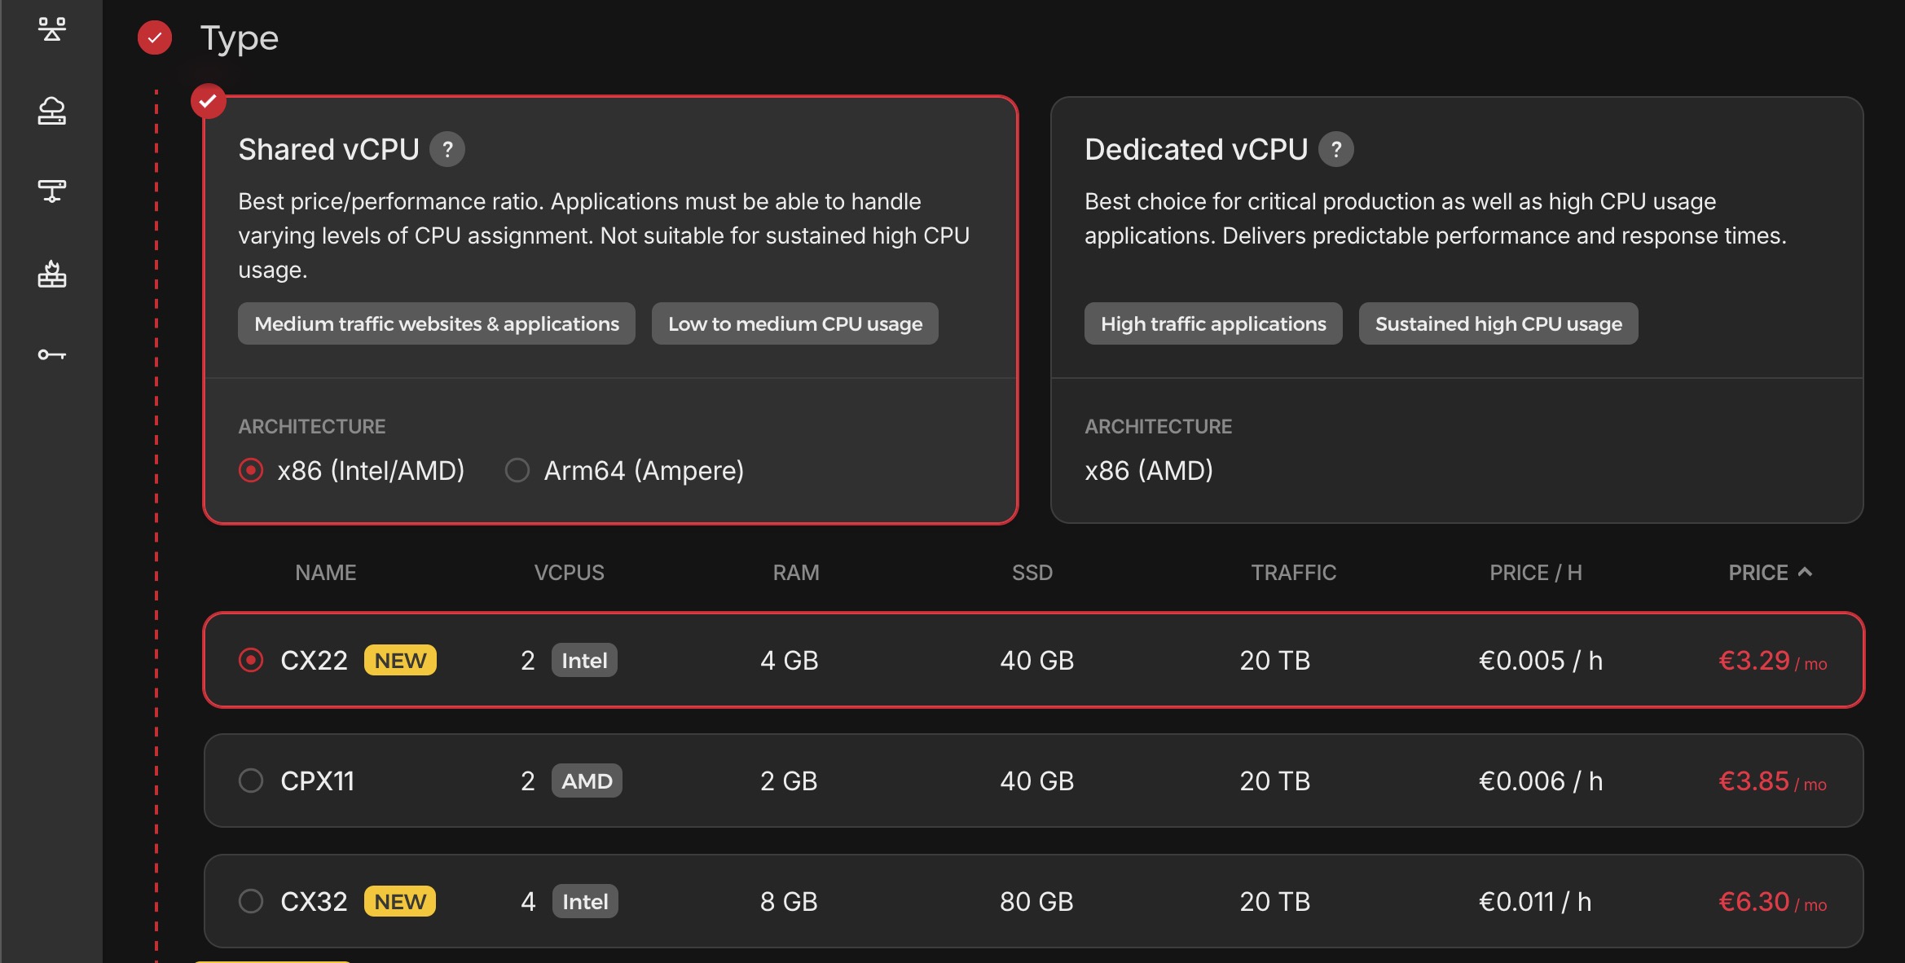Click the Sustained high CPU usage tag
1905x963 pixels.
(x=1498, y=323)
